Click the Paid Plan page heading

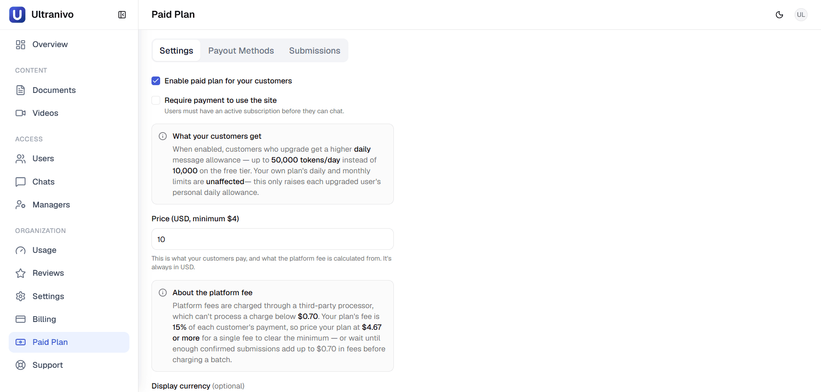173,15
